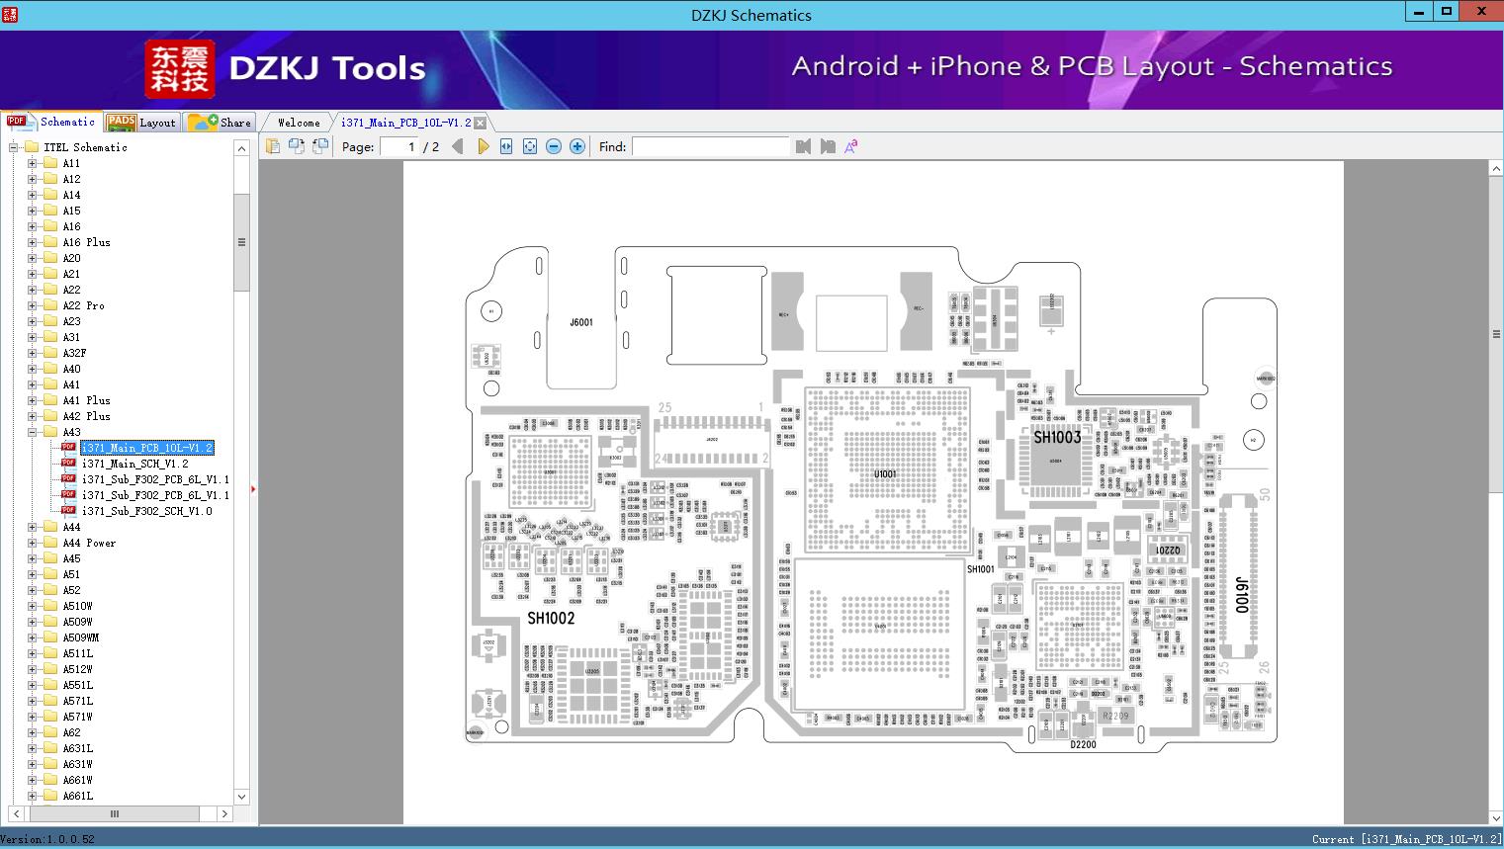The image size is (1504, 849).
Task: Open the Share tab
Action: pyautogui.click(x=221, y=123)
